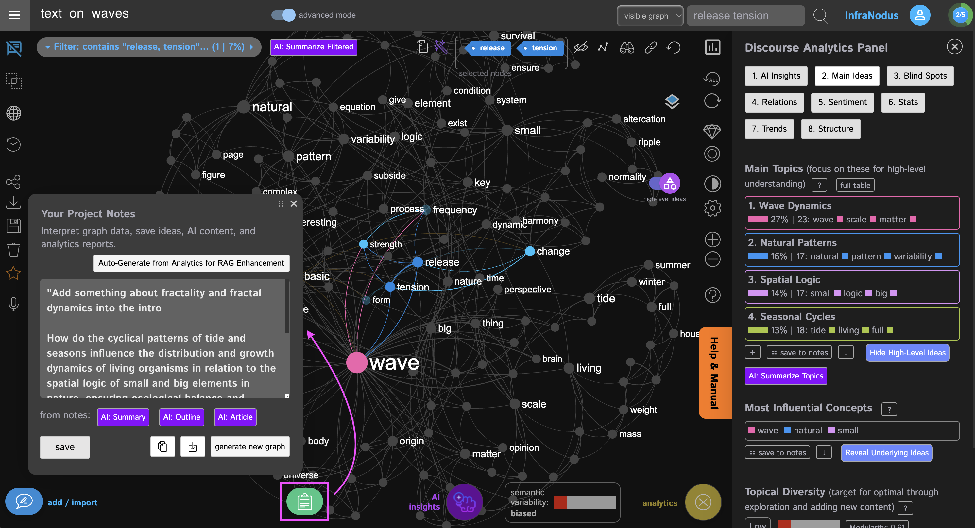
Task: Click the 'add / import' link
Action: [x=72, y=502]
